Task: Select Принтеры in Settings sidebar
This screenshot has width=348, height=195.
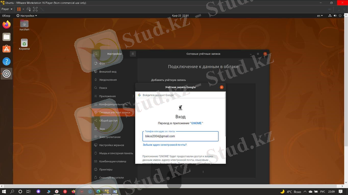Action: point(114,169)
